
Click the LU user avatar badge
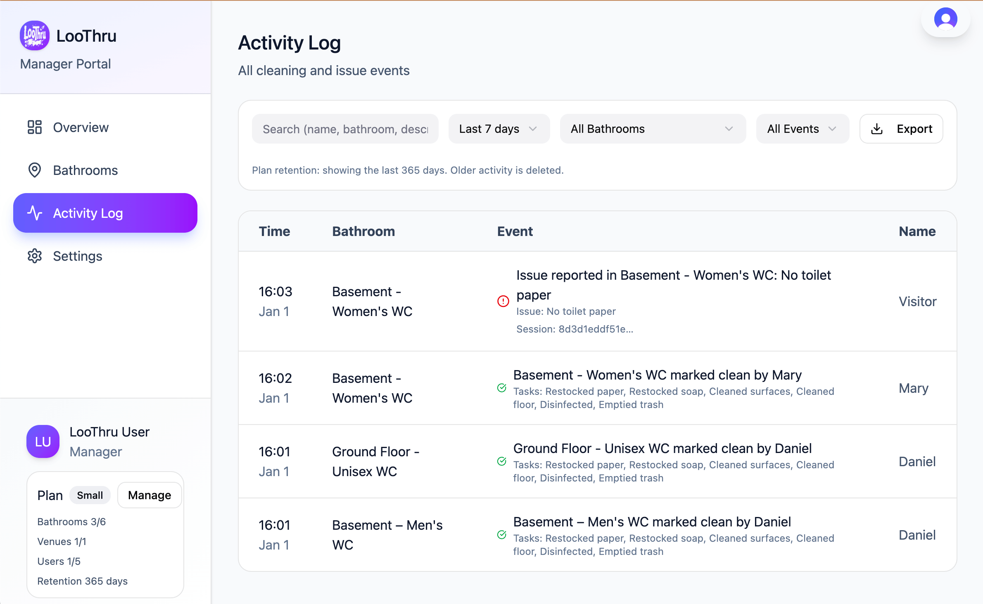pos(43,441)
